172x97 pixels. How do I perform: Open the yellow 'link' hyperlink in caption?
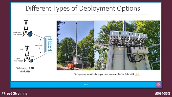138,74
